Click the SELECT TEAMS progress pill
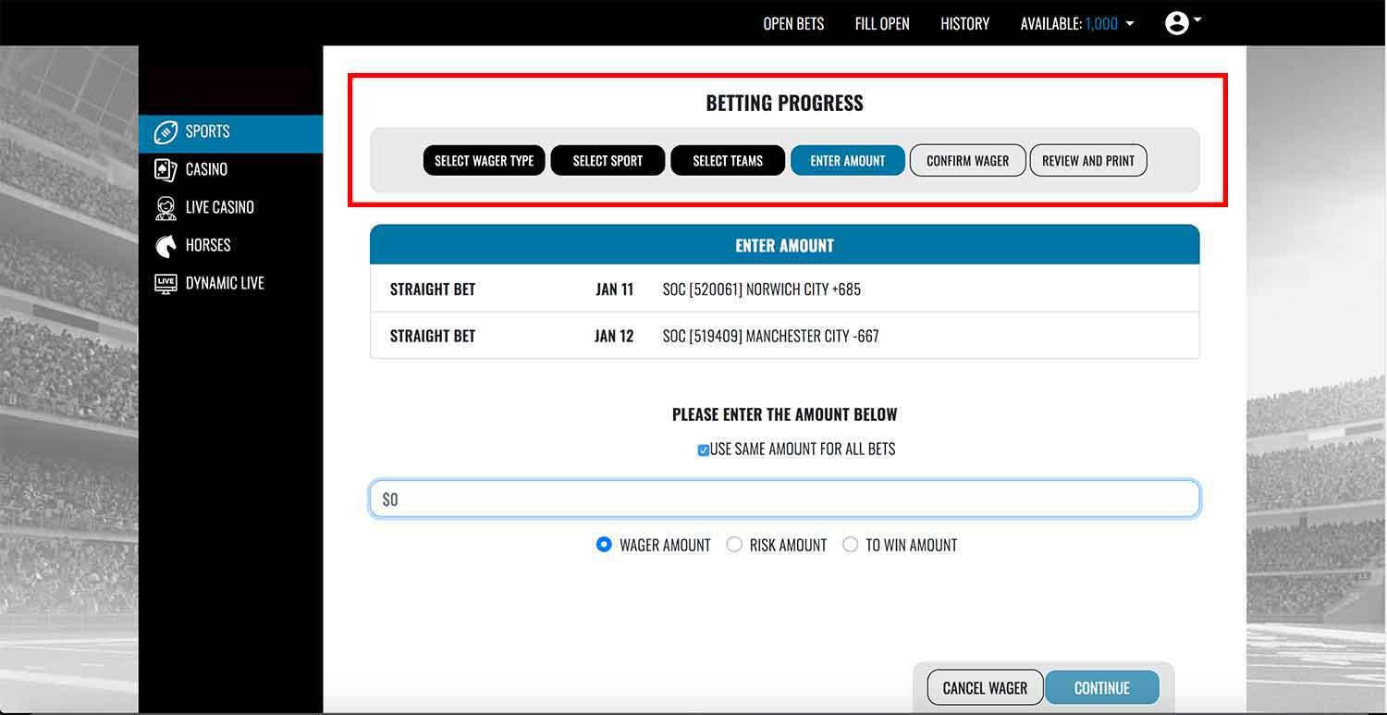This screenshot has width=1387, height=715. tap(728, 160)
